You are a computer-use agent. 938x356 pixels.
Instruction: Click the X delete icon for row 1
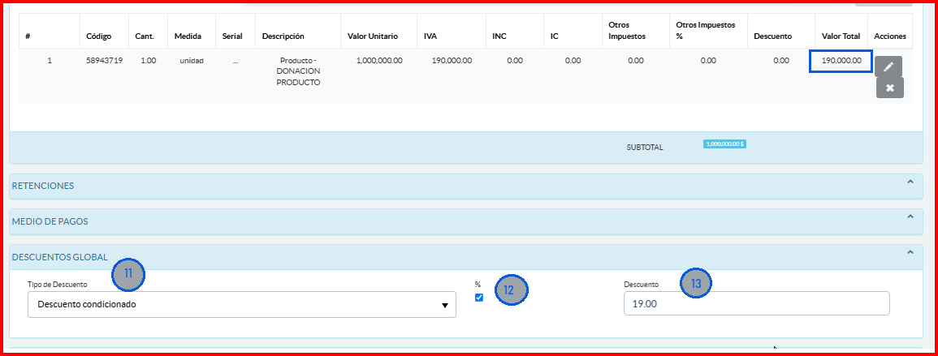(x=889, y=88)
